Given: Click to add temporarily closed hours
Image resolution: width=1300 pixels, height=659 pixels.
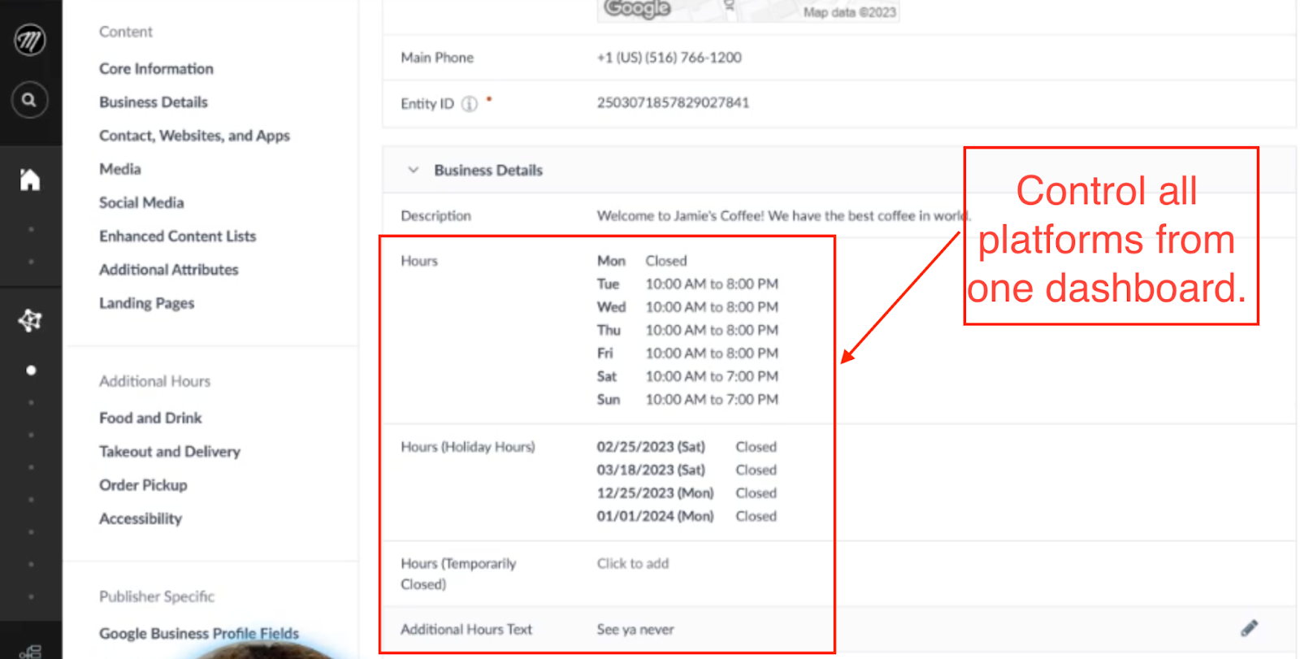Looking at the screenshot, I should point(633,563).
